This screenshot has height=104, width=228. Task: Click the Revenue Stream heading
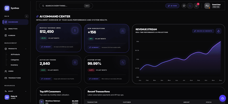(x=146, y=29)
